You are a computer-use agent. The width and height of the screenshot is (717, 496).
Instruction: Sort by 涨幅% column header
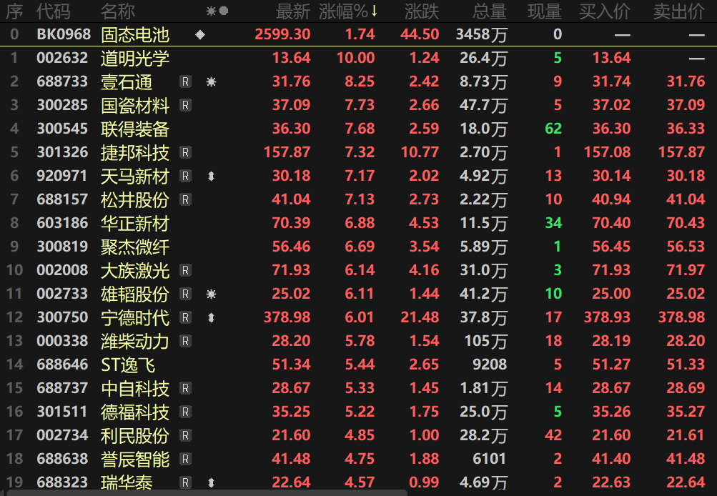(x=348, y=11)
